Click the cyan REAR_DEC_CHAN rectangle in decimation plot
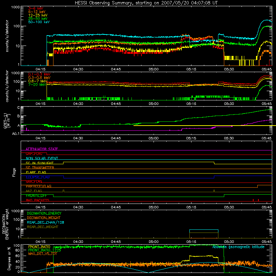This screenshot has height=276, width=276. 204,230
